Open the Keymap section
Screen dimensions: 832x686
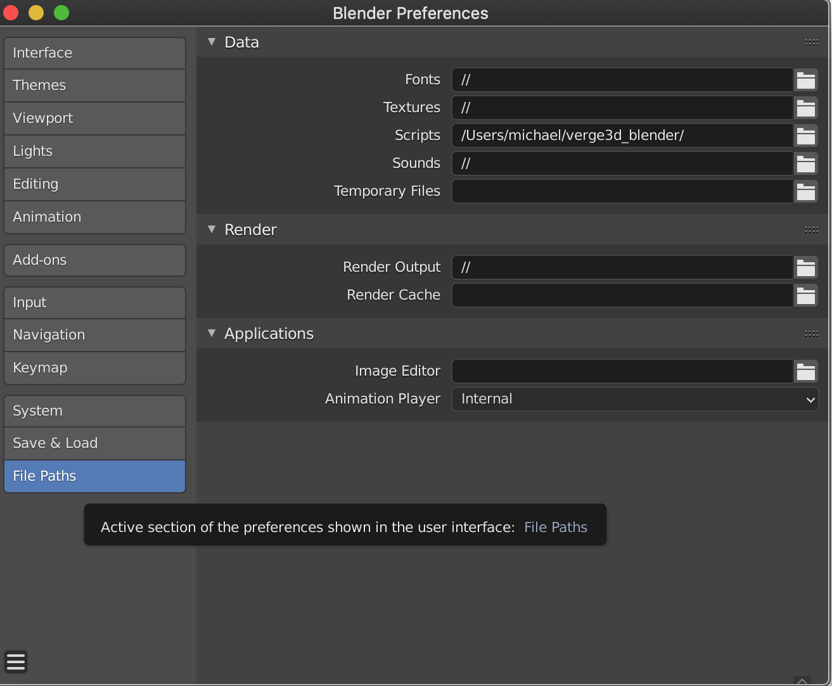(x=95, y=368)
